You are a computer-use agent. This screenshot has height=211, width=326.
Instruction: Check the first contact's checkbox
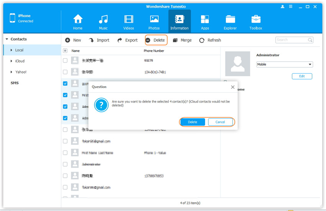click(65, 61)
